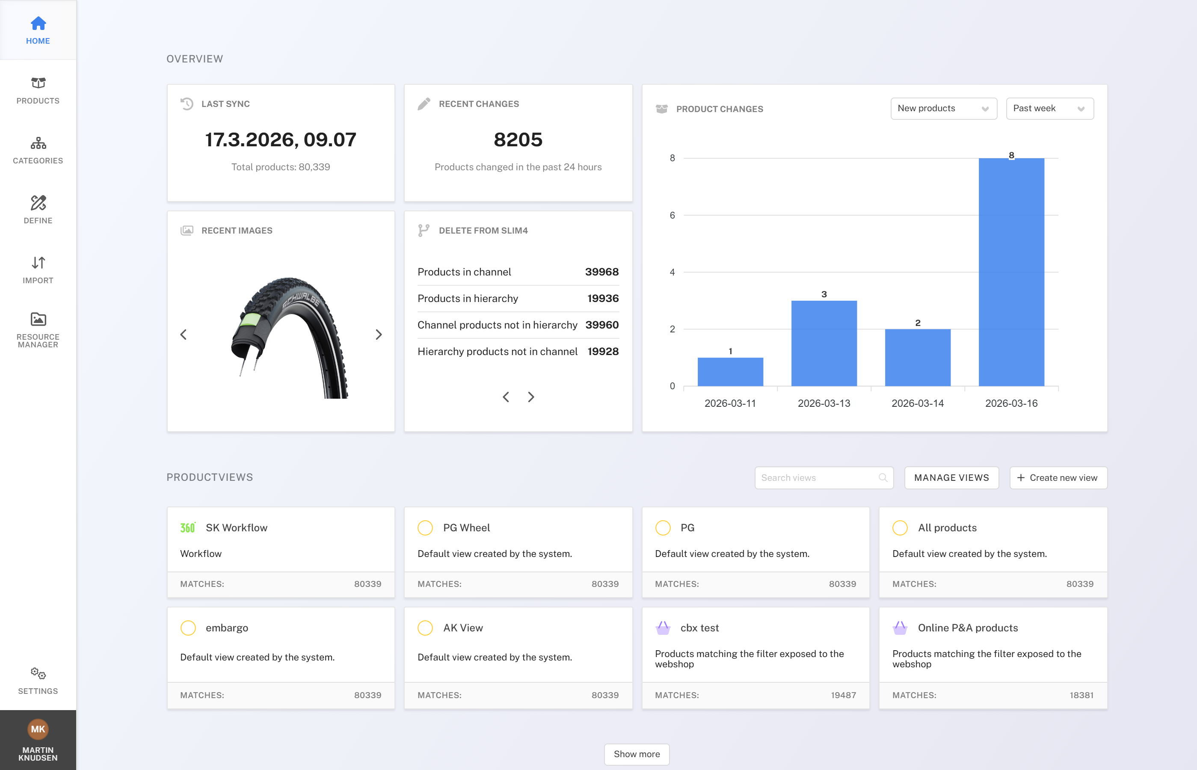Viewport: 1197px width, 770px height.
Task: Select the yellow circle beside embargo
Action: (188, 628)
